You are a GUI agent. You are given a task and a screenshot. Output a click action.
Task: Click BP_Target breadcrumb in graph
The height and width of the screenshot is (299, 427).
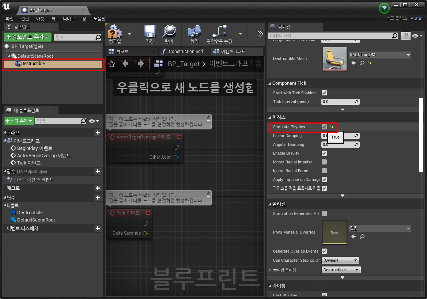pos(184,64)
